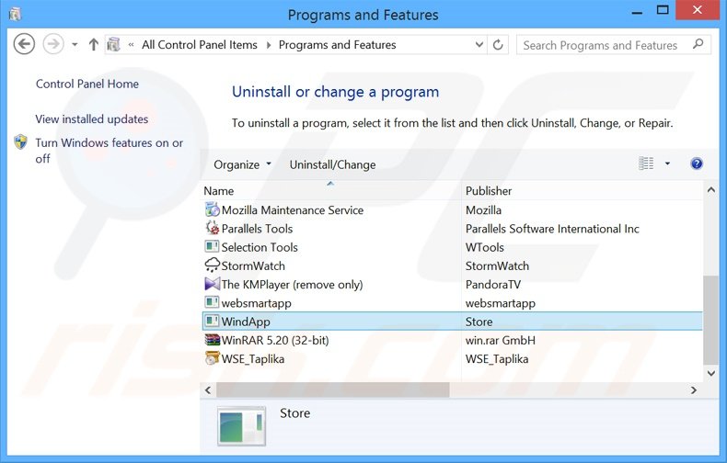Click the win.rar GmbH publisher cell
This screenshot has width=727, height=463.
(x=501, y=340)
